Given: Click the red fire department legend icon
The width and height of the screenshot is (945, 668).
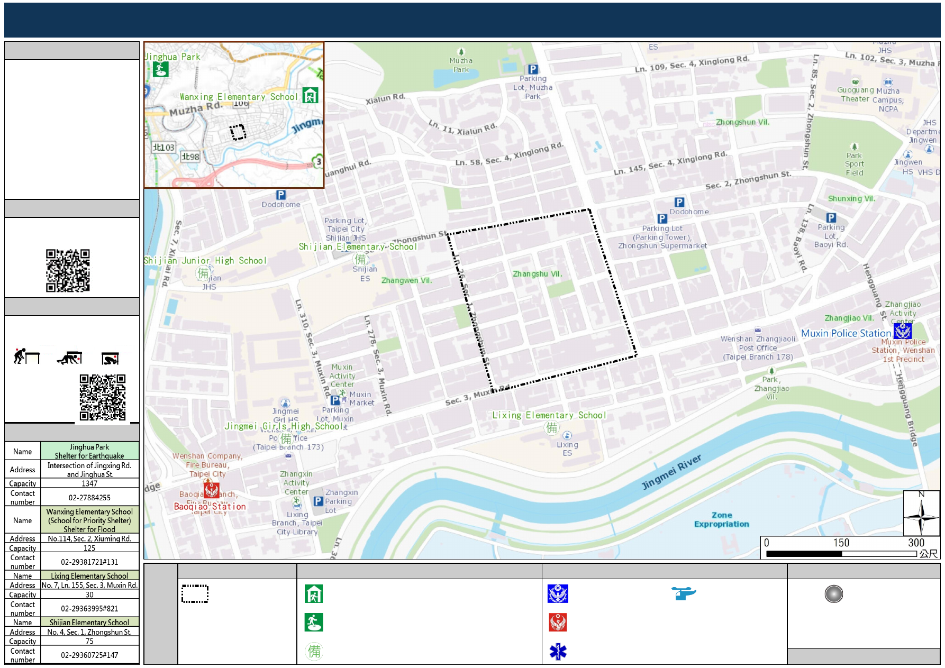Looking at the screenshot, I should point(558,623).
